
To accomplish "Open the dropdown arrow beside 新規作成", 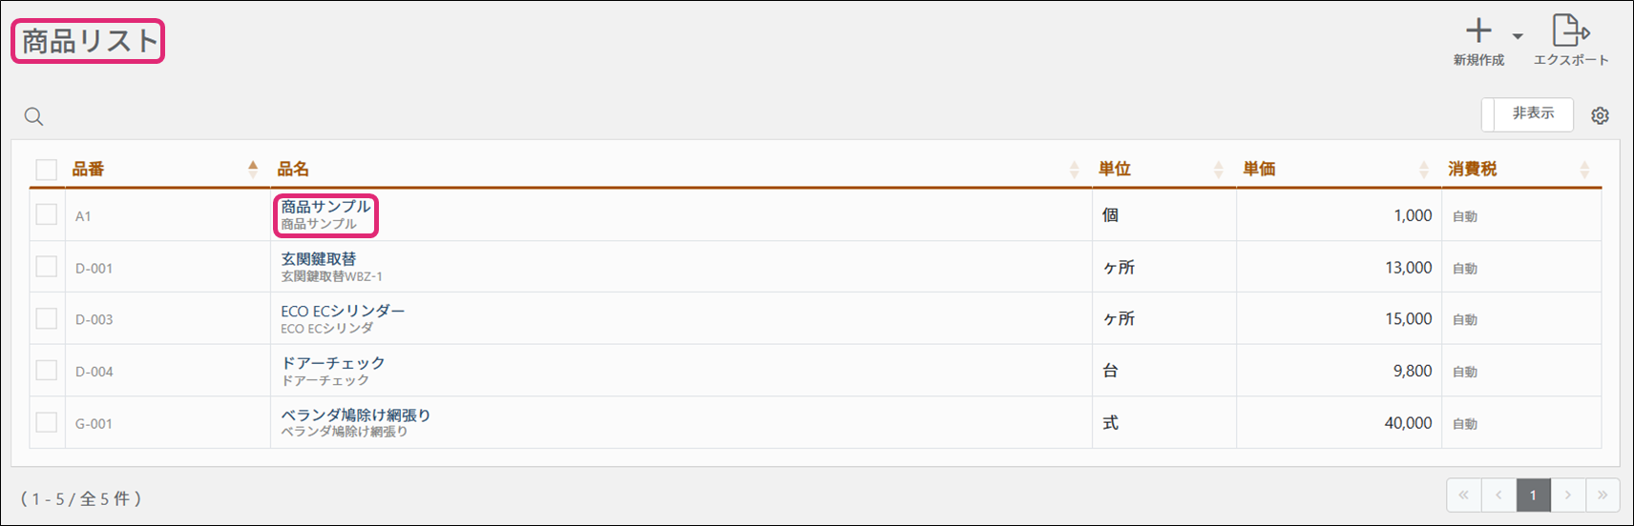I will [x=1518, y=37].
